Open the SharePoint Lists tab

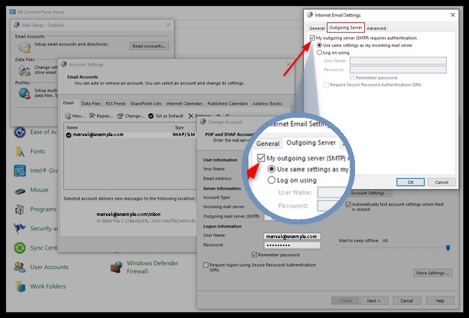tap(146, 103)
